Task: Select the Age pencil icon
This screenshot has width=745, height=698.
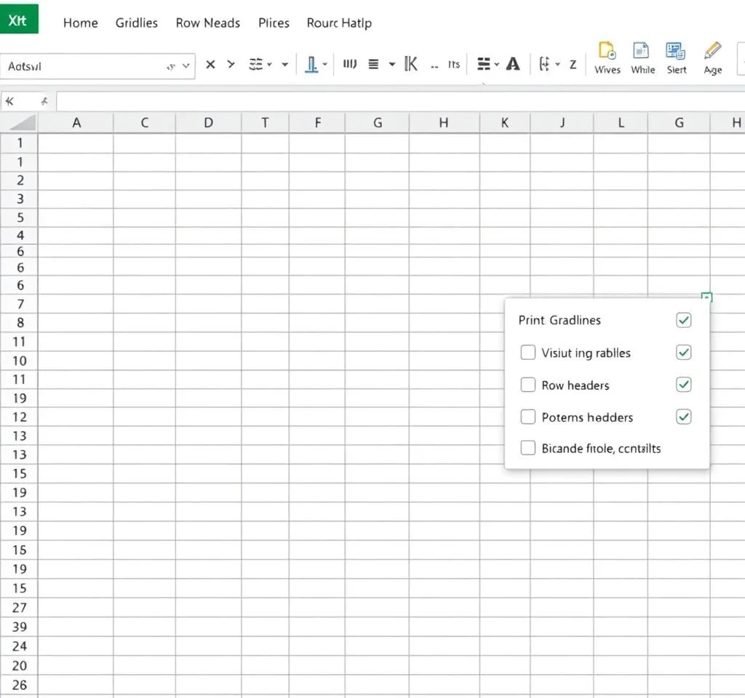Action: click(712, 52)
